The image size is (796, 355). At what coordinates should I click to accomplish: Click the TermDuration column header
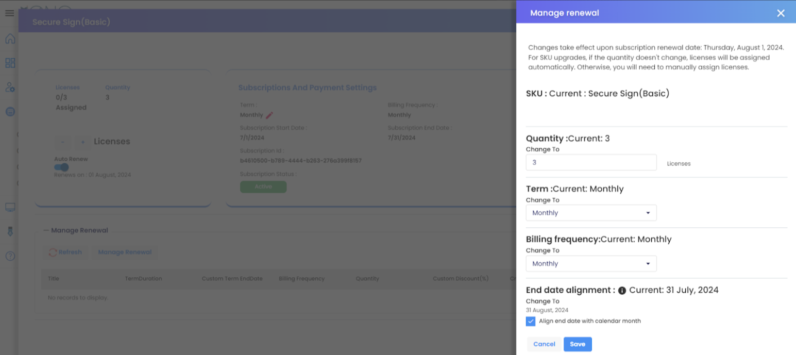point(143,279)
